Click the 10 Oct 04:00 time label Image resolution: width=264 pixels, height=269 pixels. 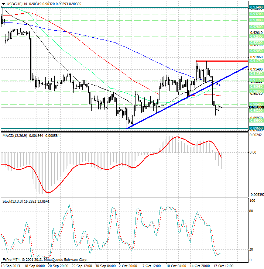pos(176,266)
